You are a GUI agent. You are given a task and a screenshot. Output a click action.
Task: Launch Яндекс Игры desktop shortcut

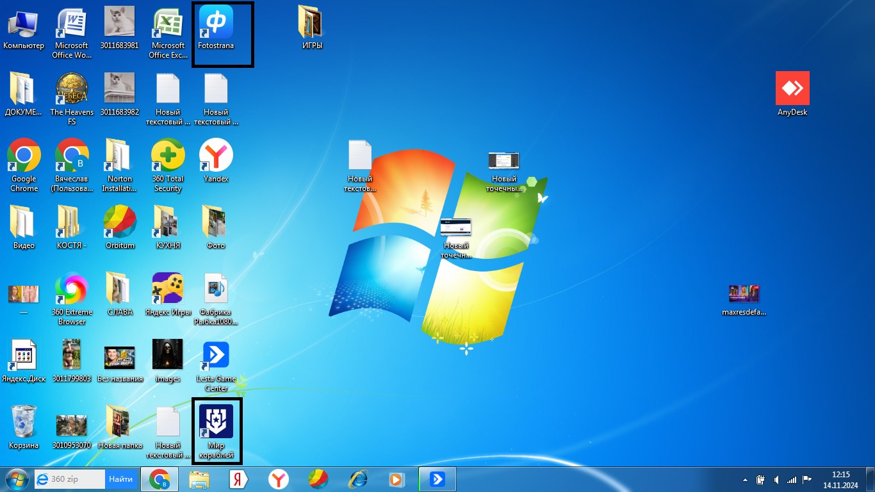tap(168, 295)
